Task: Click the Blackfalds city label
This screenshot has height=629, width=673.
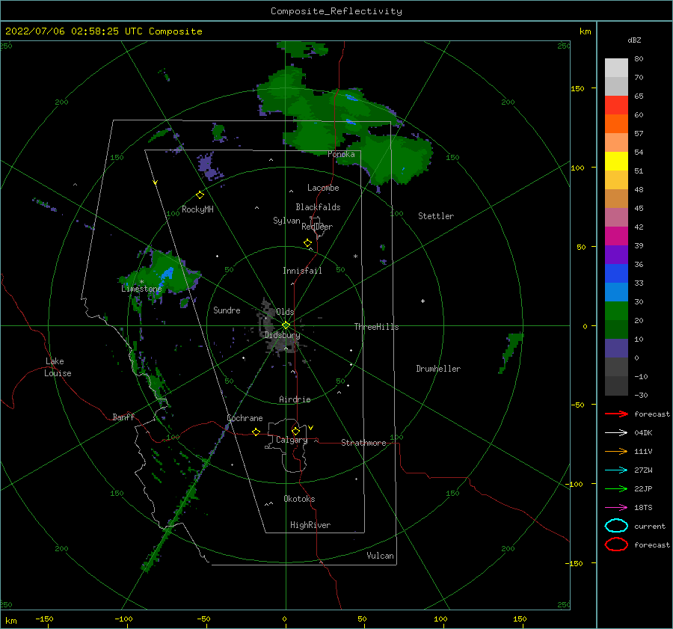Action: coord(318,207)
